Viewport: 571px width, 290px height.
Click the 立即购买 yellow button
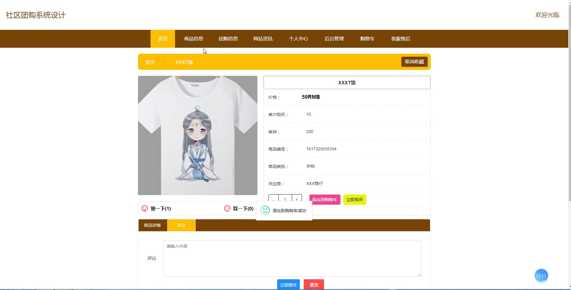point(354,200)
